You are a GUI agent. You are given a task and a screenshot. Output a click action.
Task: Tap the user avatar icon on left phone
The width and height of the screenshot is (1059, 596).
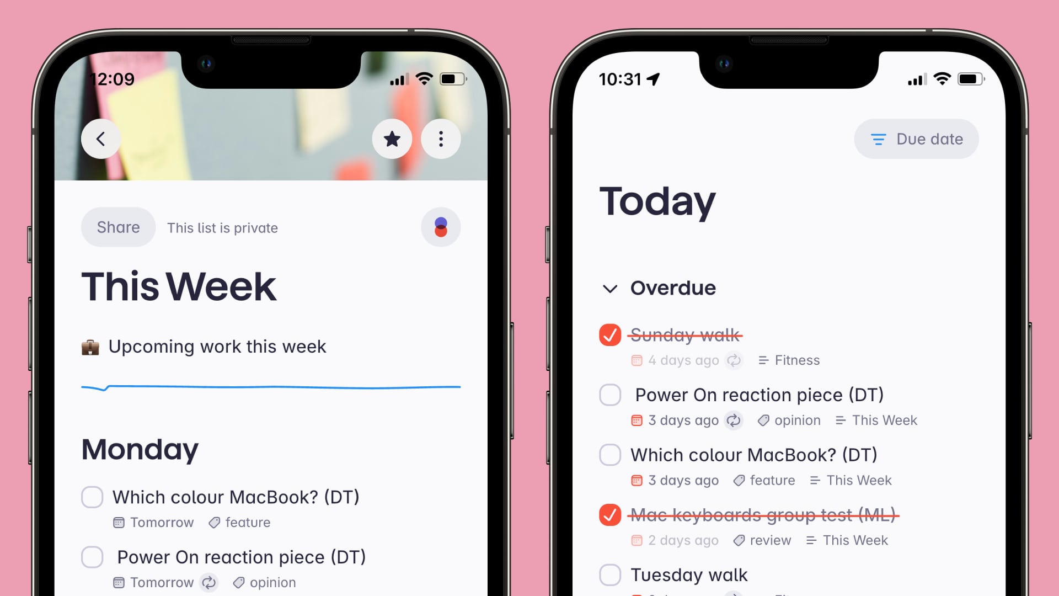pos(440,227)
